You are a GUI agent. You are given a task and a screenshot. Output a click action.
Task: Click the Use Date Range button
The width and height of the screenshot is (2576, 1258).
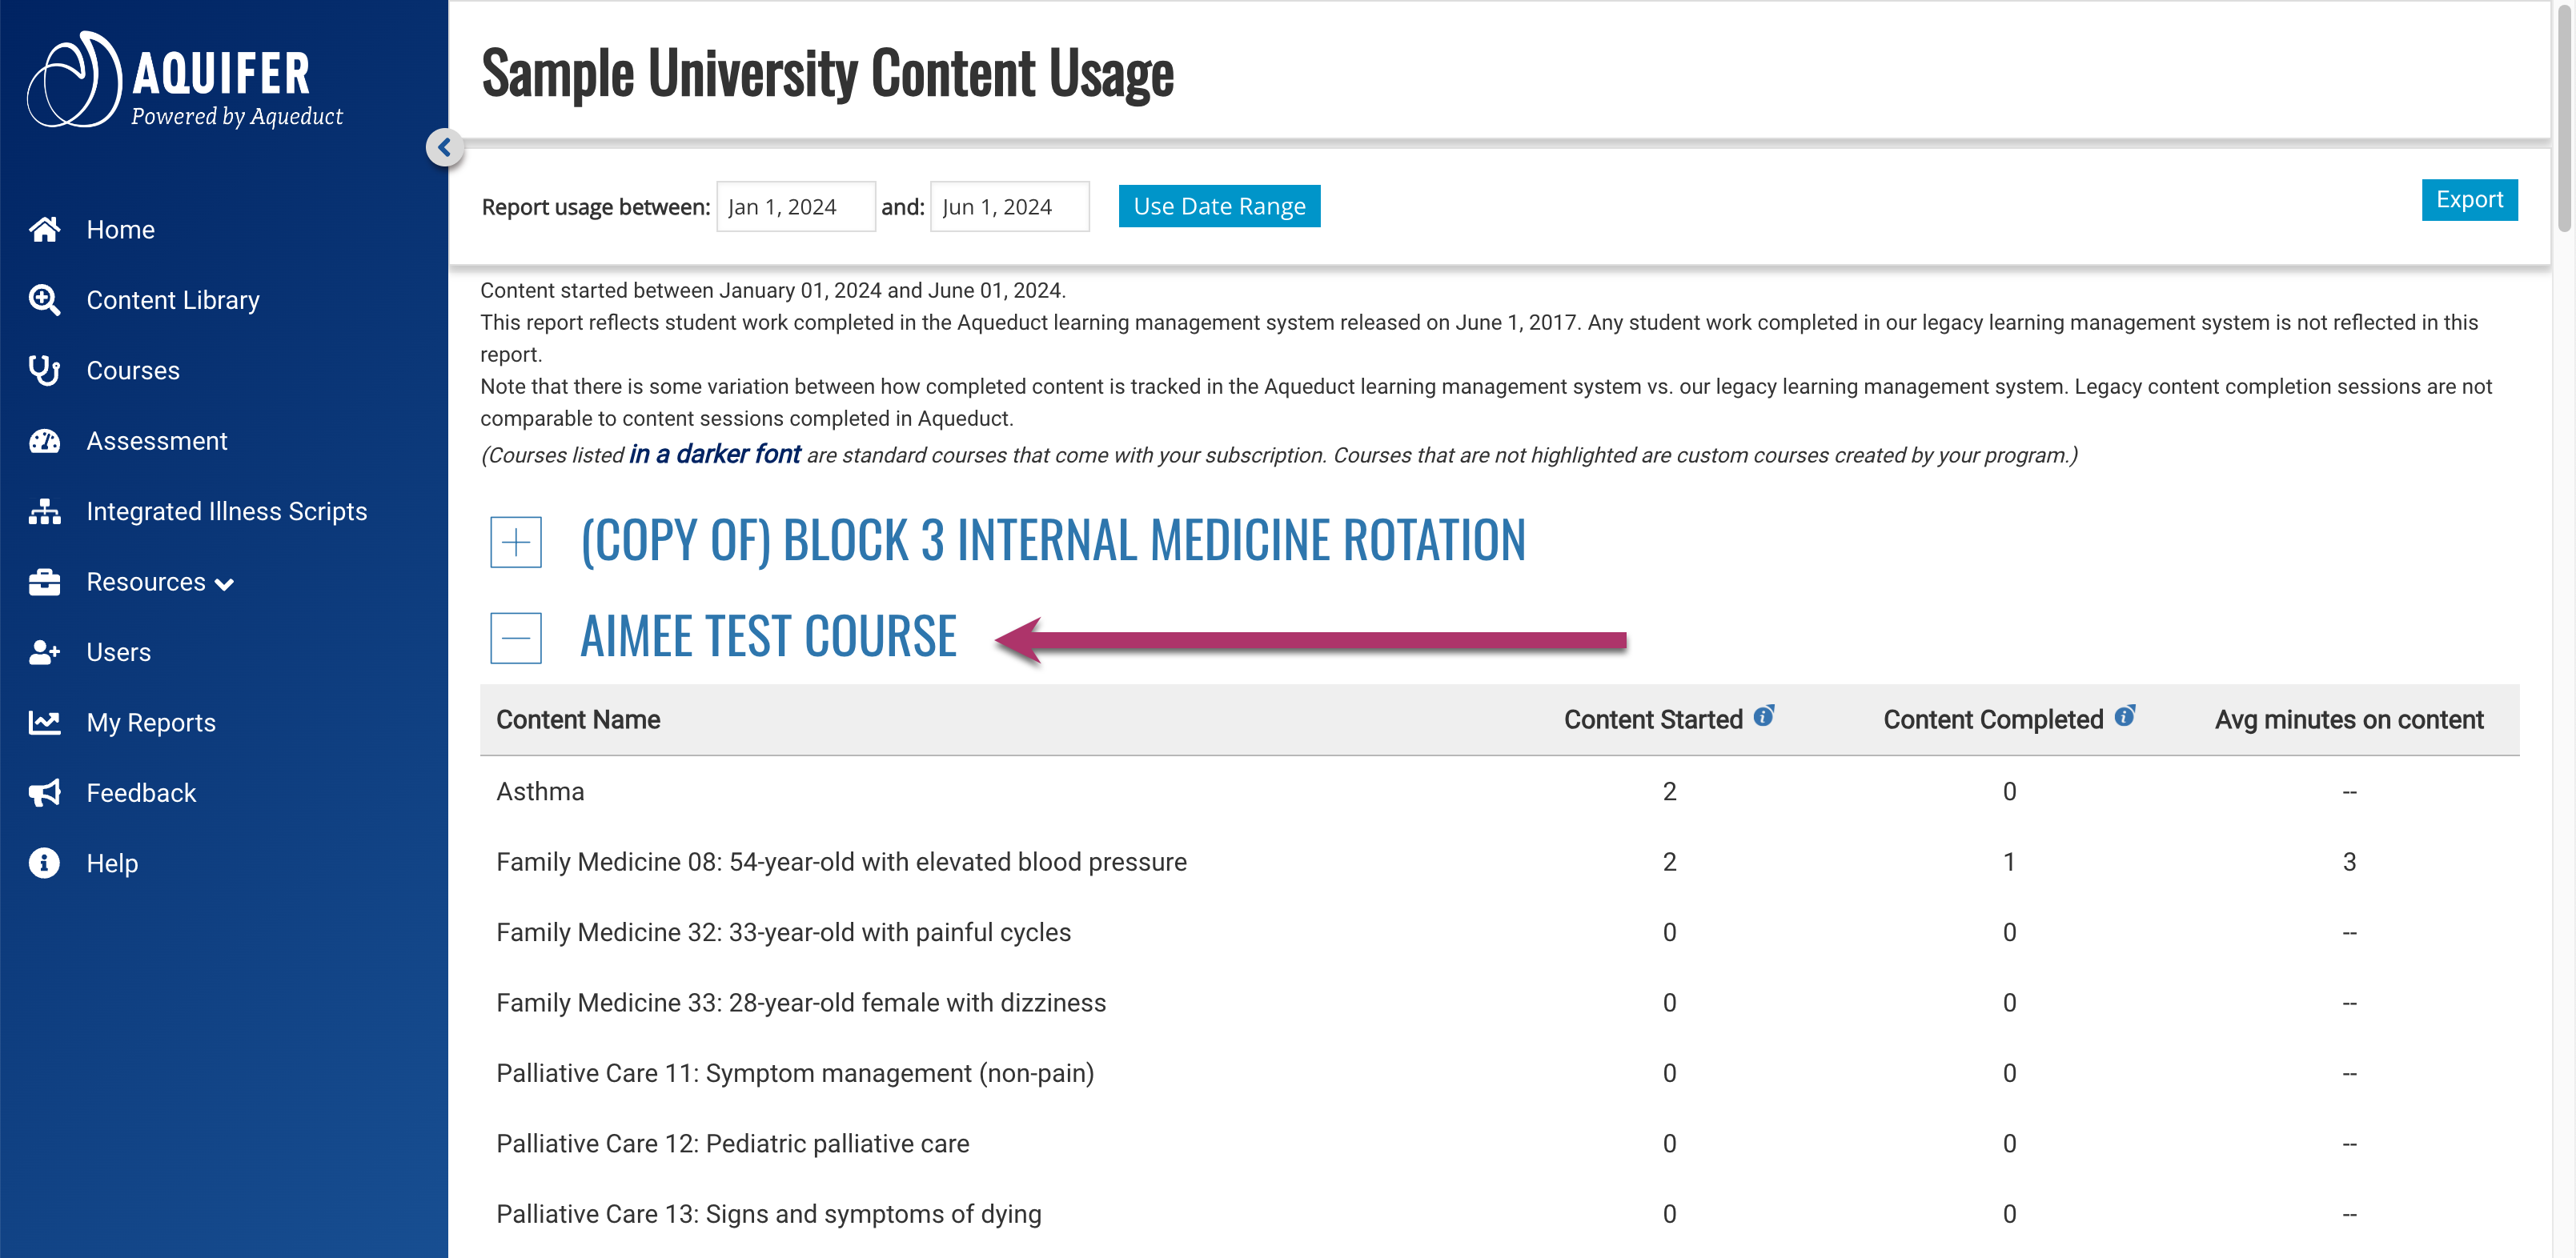[x=1219, y=206]
